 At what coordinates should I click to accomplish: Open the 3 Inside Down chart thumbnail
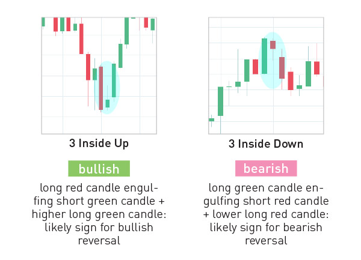(266, 76)
